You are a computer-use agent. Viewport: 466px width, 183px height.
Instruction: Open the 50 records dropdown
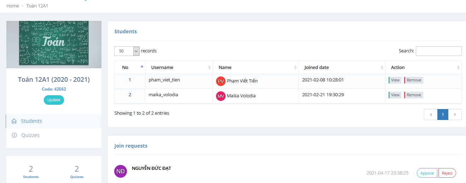[127, 51]
